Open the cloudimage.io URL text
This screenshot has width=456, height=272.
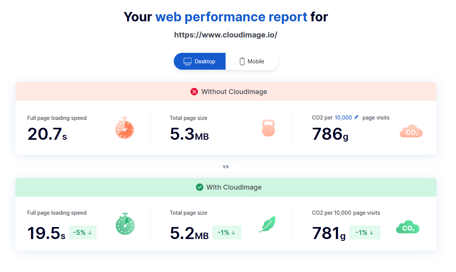(226, 34)
